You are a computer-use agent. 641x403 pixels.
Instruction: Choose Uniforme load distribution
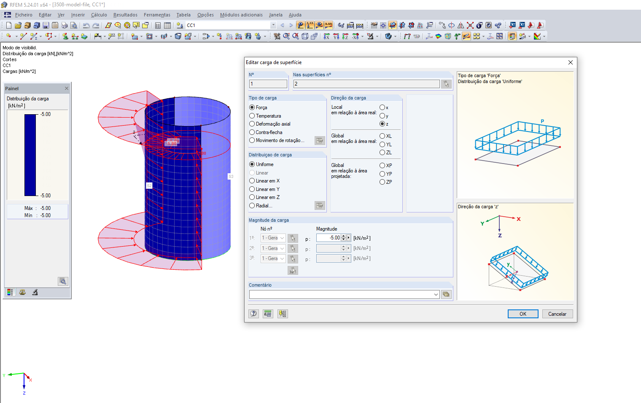(261, 164)
